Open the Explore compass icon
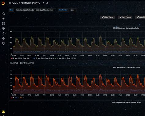Image resolution: width=145 pixels, height=116 pixels. click(x=3, y=28)
